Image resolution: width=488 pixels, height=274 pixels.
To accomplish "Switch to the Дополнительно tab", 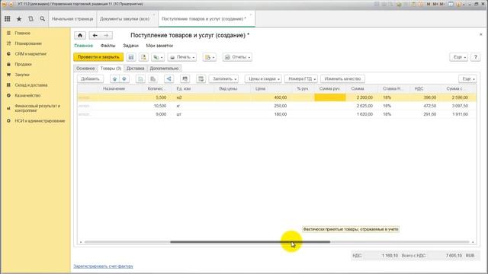I will point(165,68).
